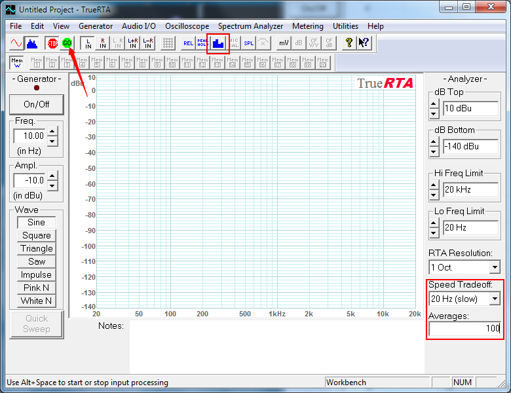The image size is (511, 393).
Task: Open the oscilloscope sine wave view icon
Action: point(16,43)
